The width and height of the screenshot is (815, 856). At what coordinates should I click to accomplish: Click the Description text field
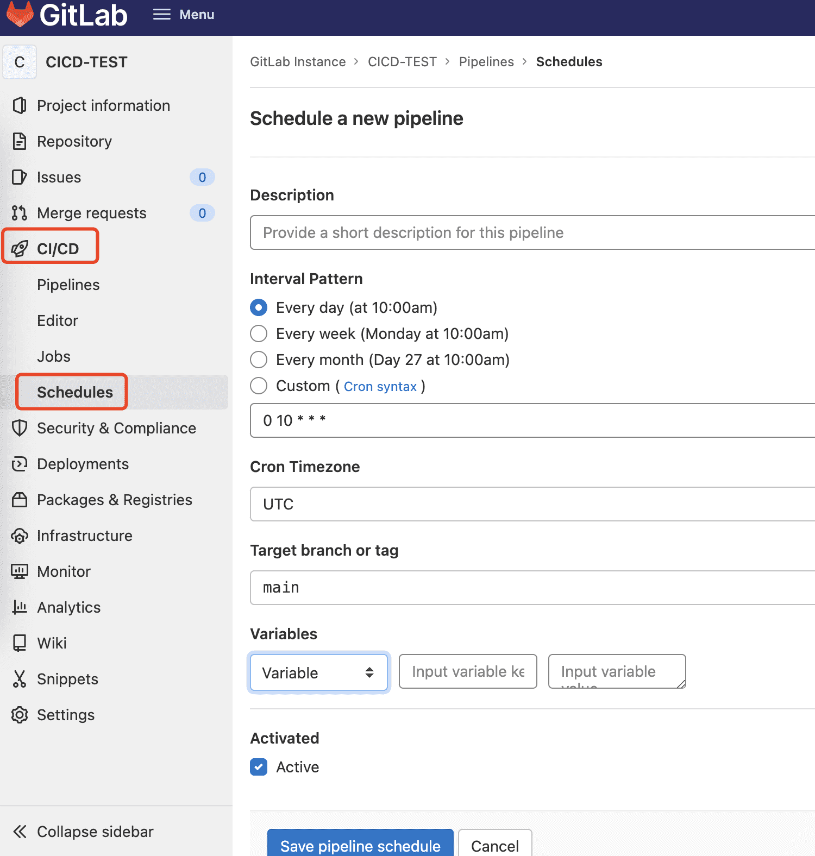coord(532,232)
